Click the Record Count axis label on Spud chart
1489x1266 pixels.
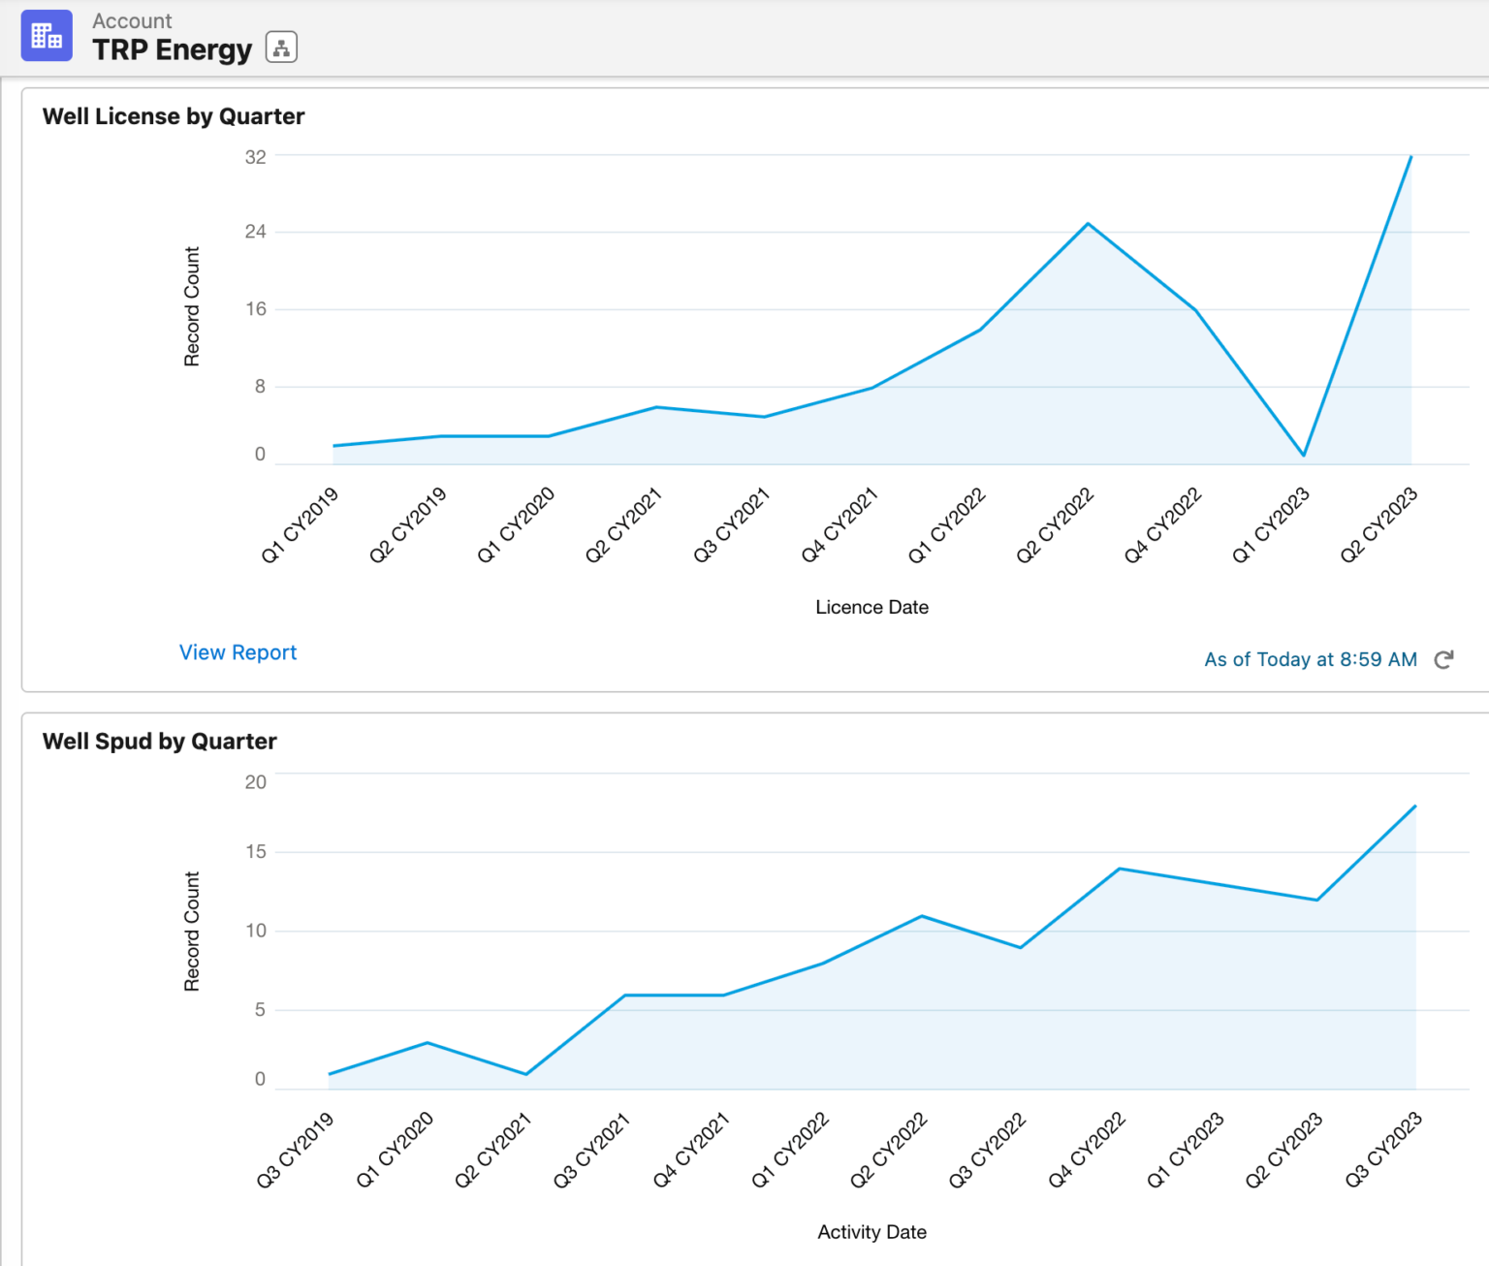(x=192, y=929)
